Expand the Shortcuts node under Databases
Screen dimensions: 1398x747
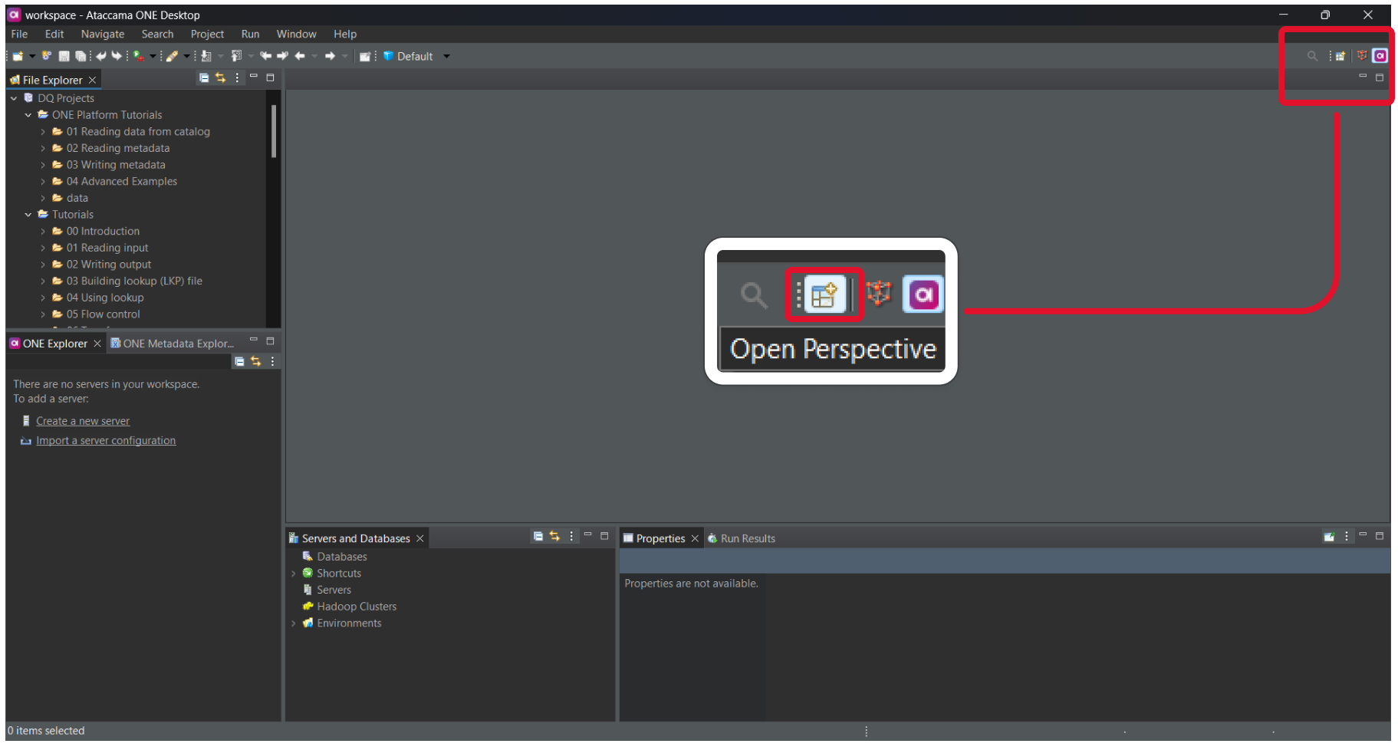(x=294, y=573)
